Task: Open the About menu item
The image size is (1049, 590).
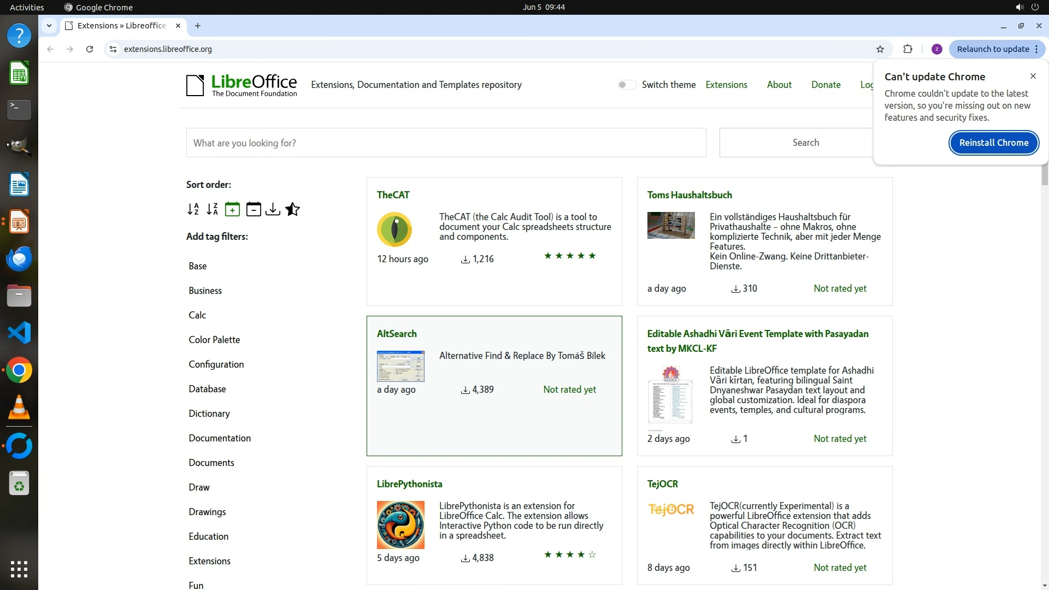Action: click(x=779, y=85)
